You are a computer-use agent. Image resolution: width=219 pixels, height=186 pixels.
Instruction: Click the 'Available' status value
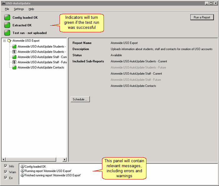[x=116, y=55]
